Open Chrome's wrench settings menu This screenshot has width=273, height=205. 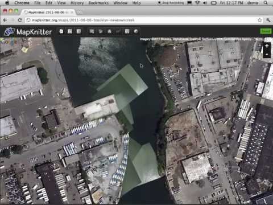click(268, 20)
